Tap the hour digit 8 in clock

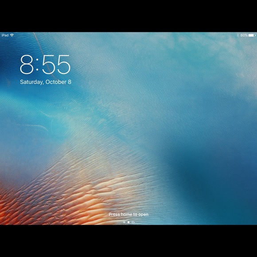pyautogui.click(x=27, y=65)
